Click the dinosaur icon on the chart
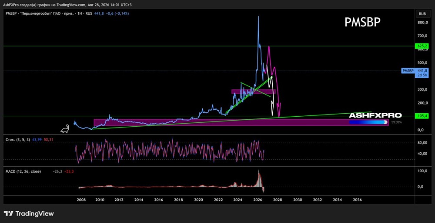The image size is (435, 223). click(x=65, y=129)
